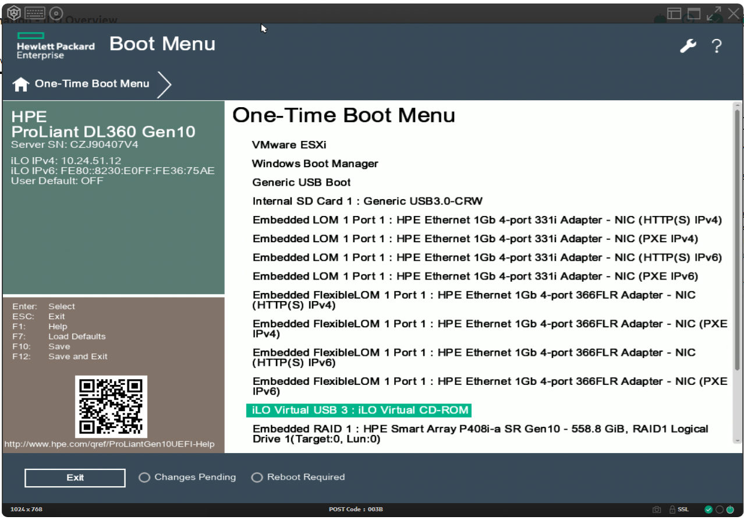This screenshot has width=744, height=520.
Task: Select FlexibleLOM 366FLR HTTP(S) IPv6 option
Action: 474,358
